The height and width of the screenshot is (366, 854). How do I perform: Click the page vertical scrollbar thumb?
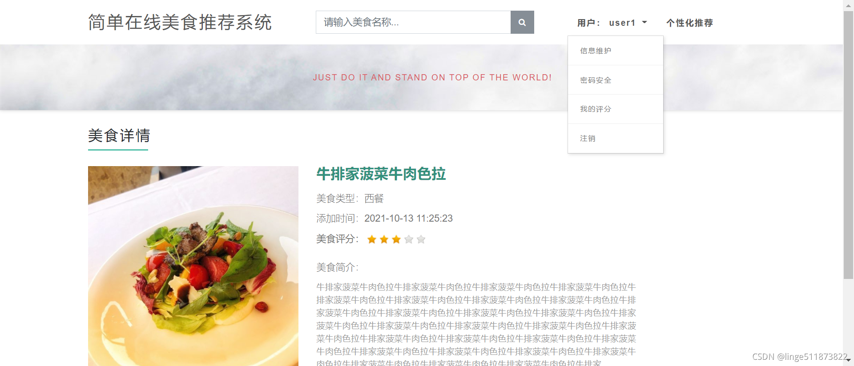848,145
